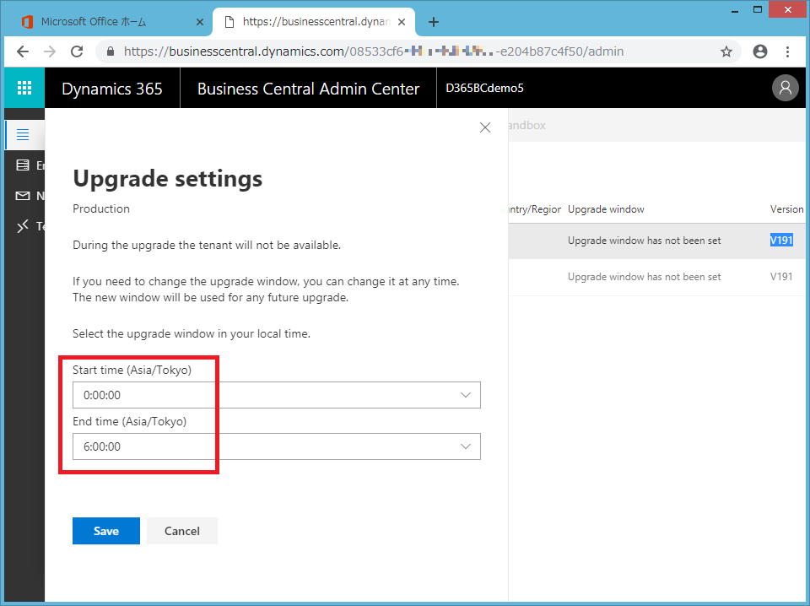810x606 pixels.
Task: Save the upgrade settings
Action: [x=106, y=531]
